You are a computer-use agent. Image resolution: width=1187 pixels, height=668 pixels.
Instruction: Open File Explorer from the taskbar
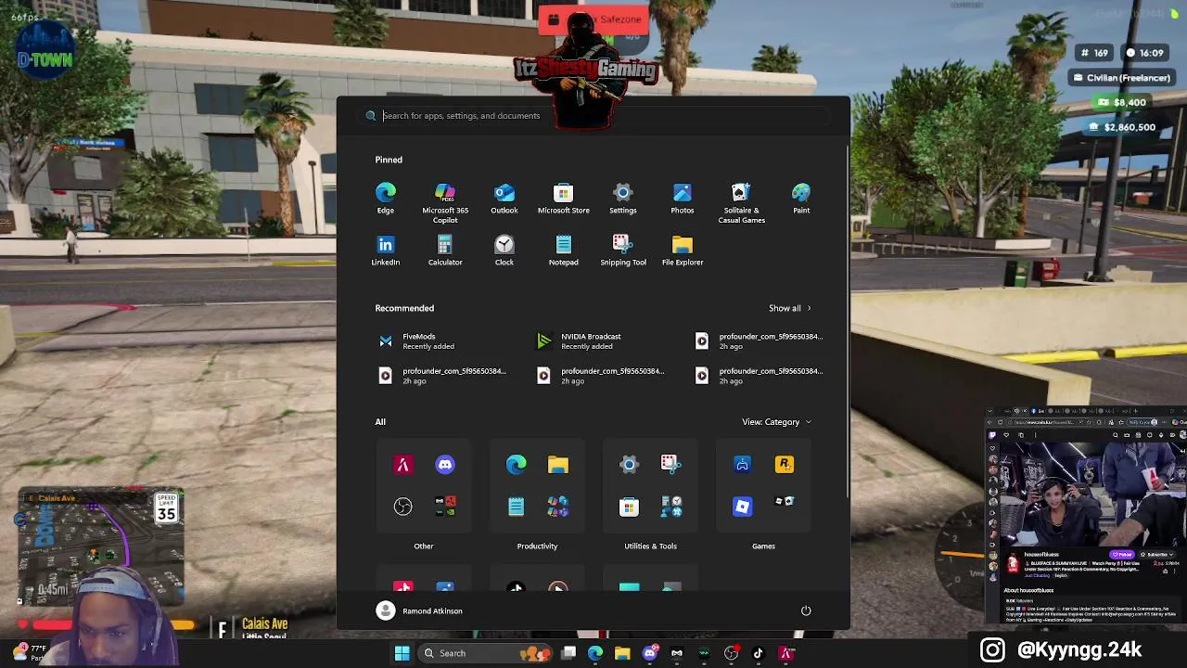click(622, 653)
